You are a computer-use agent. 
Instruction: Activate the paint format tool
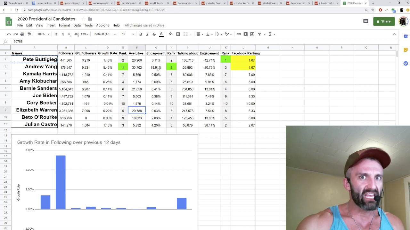pyautogui.click(x=29, y=34)
